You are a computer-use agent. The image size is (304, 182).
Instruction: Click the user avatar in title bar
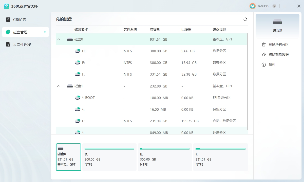tap(252, 6)
